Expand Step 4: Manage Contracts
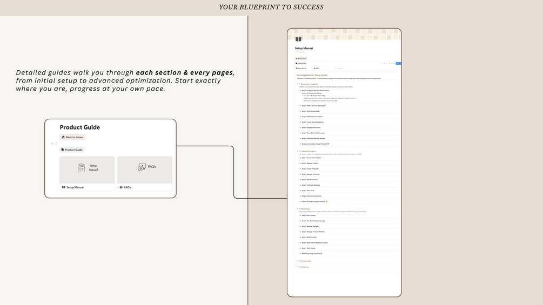Viewport: 543px width, 305px height. (x=300, y=174)
